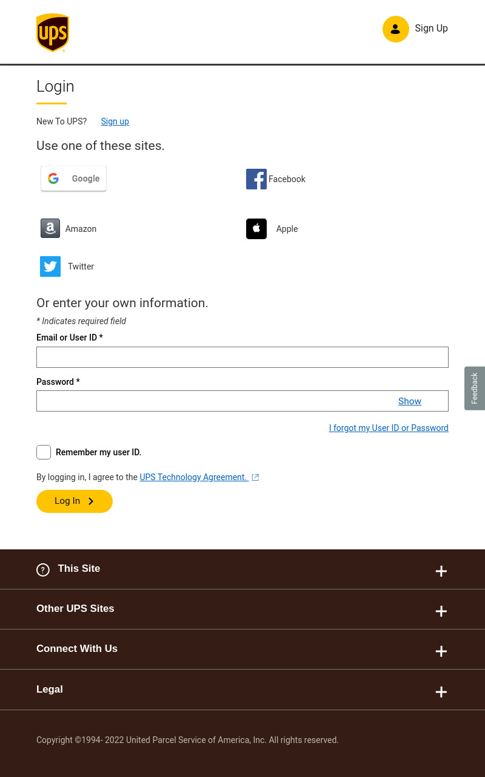Viewport: 485px width, 777px height.
Task: Choose the Twitter text label
Action: pos(81,266)
